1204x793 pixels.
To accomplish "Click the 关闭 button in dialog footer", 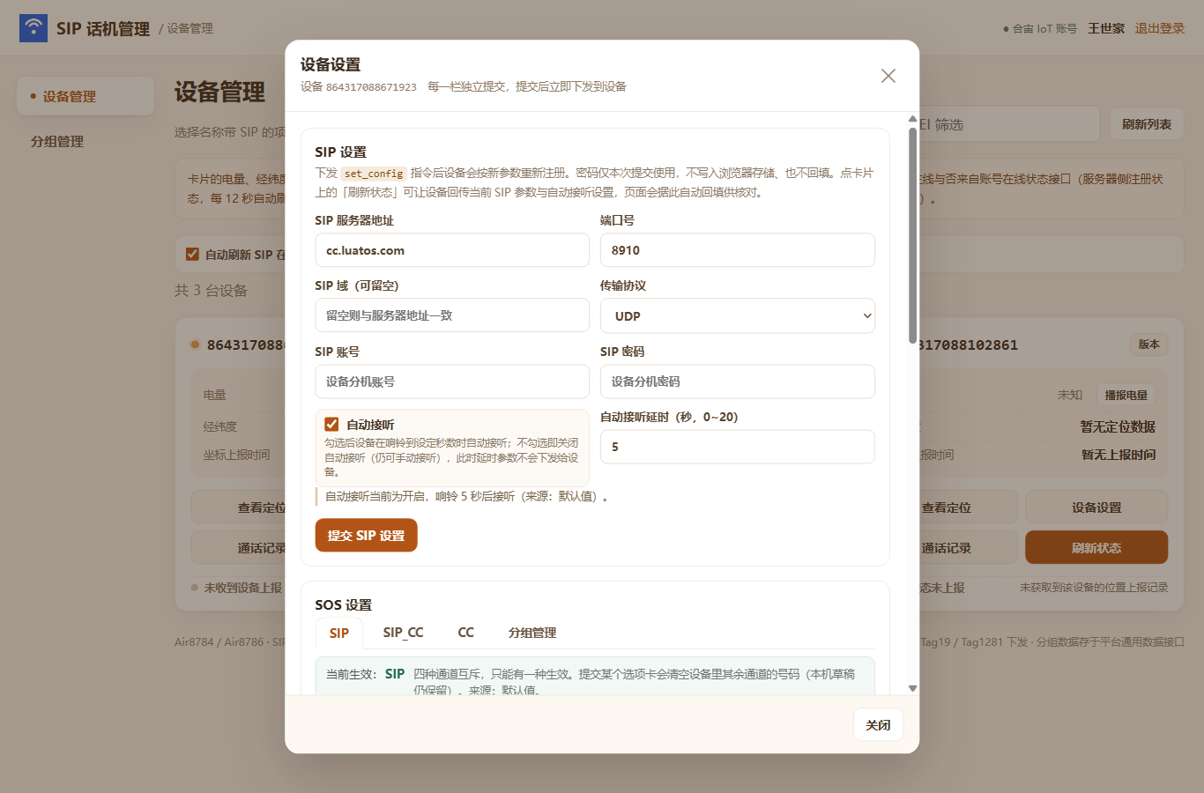I will (x=878, y=724).
